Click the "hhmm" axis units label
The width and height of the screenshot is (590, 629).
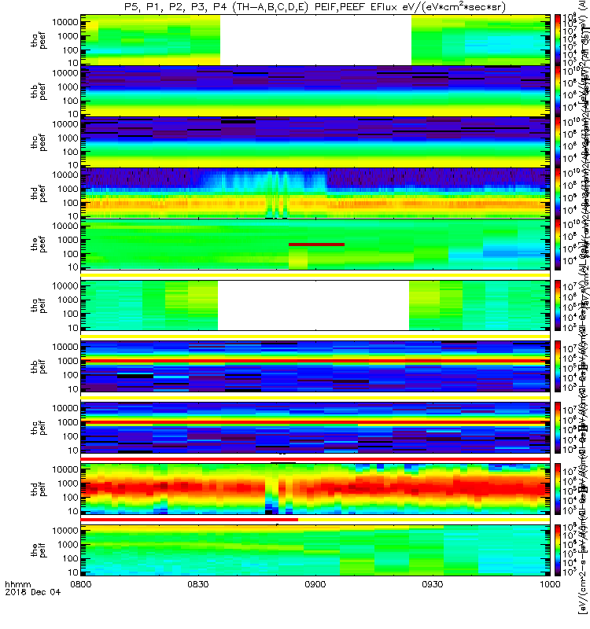pos(17,584)
